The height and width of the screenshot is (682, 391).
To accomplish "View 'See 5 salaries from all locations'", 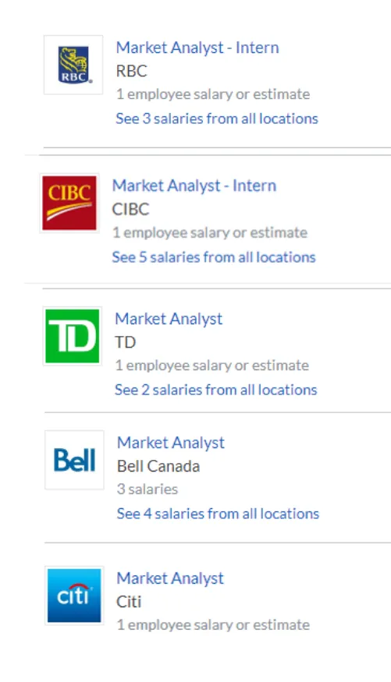I will [214, 257].
